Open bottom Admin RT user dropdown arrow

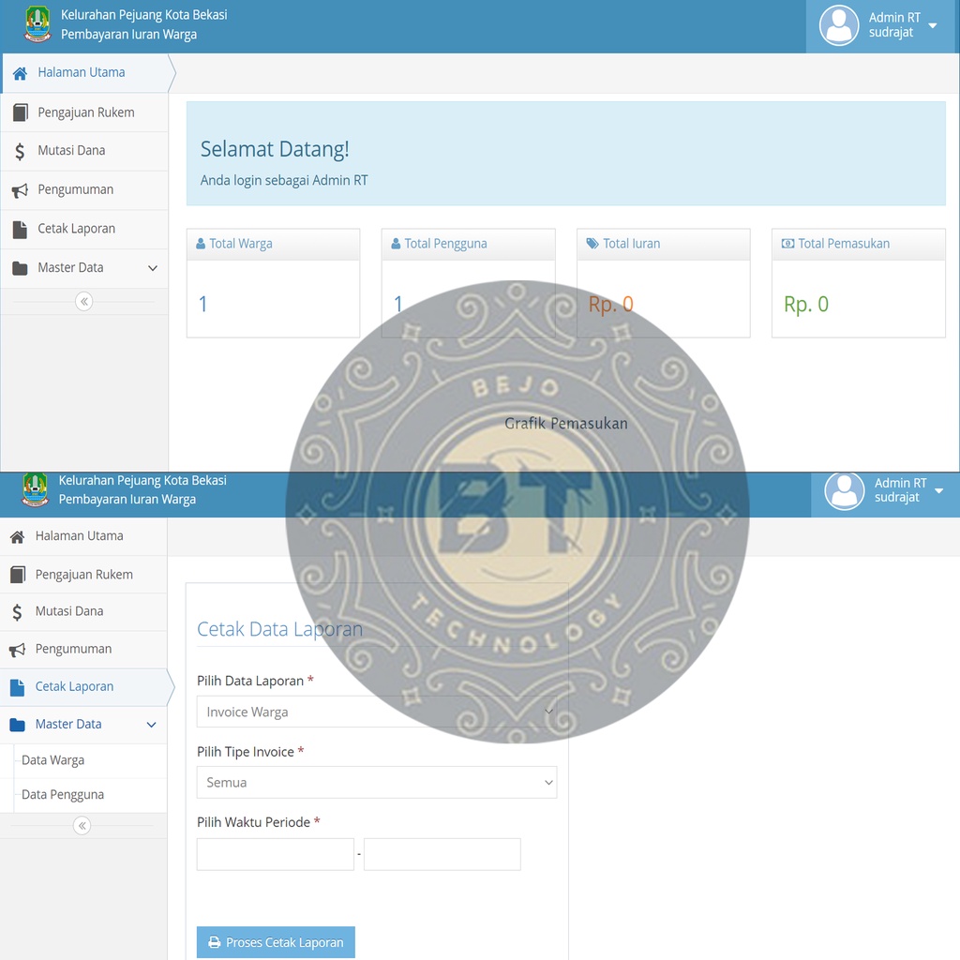(x=938, y=491)
